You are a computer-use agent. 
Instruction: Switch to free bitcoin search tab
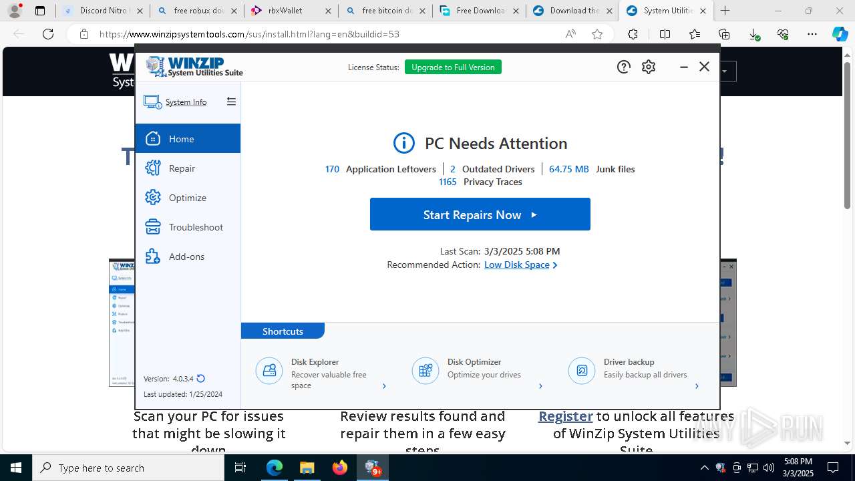coord(385,11)
